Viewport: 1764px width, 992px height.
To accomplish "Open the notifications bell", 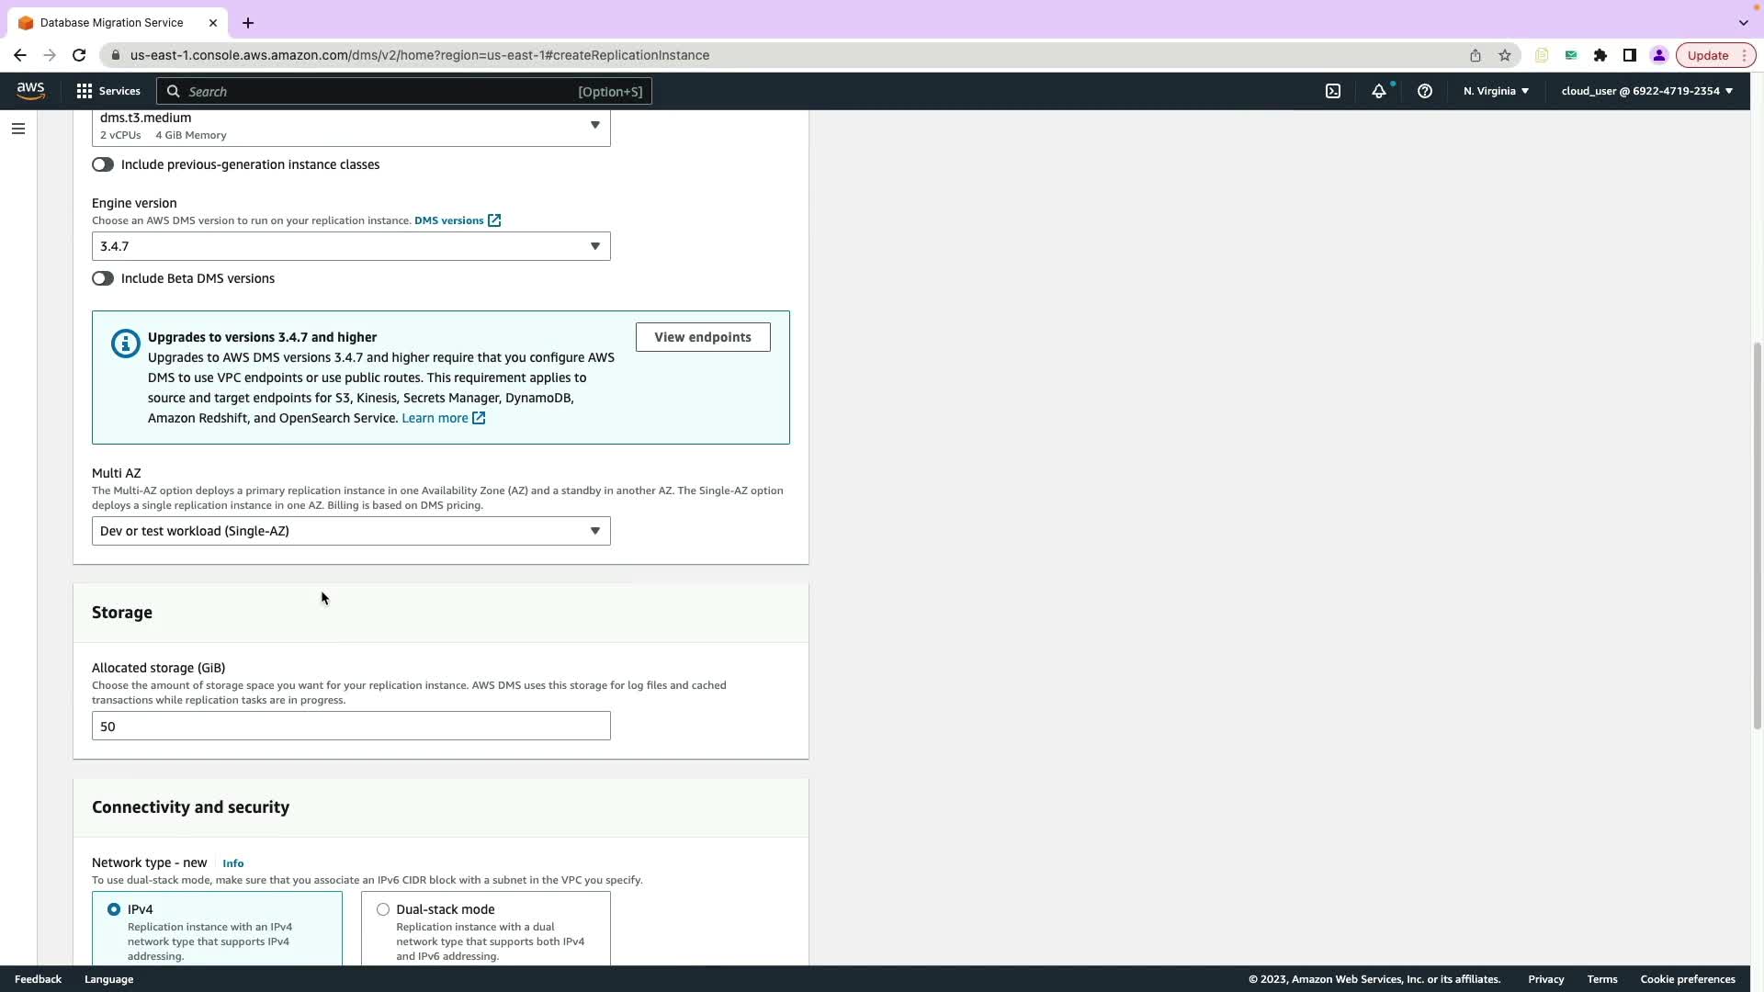I will pyautogui.click(x=1379, y=91).
